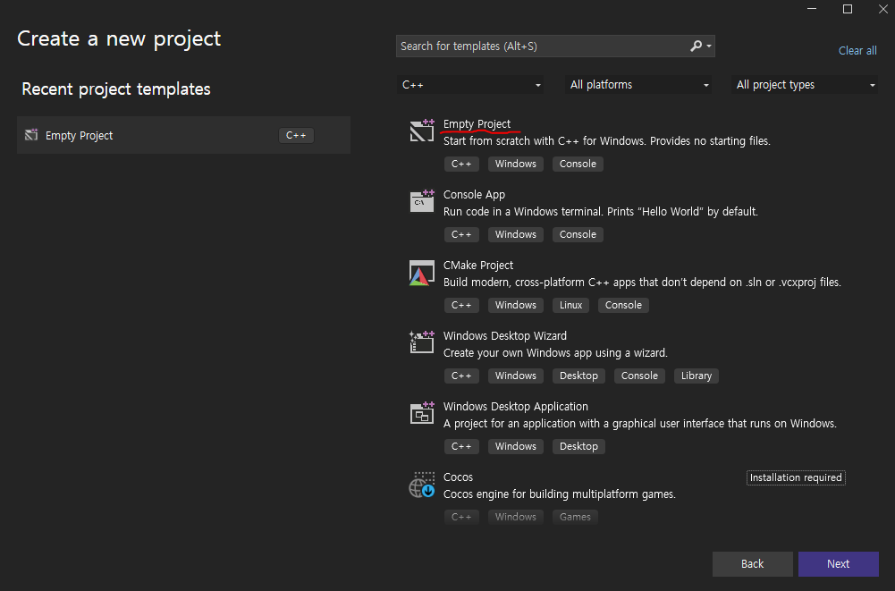Maximize the dialog window

click(x=848, y=9)
